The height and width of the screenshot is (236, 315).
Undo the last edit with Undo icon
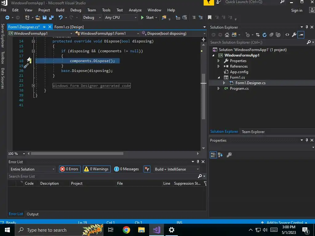point(61,18)
